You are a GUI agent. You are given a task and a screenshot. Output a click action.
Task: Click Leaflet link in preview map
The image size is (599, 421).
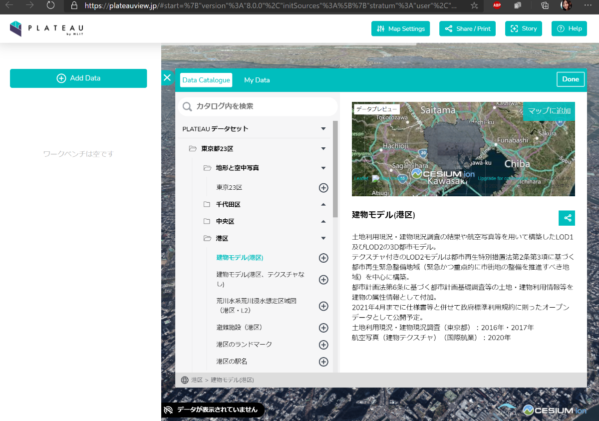click(361, 178)
